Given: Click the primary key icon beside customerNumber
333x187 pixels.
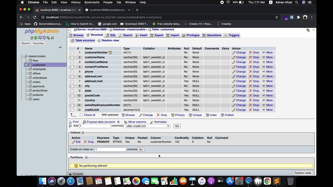Looking at the screenshot, I should 110,52.
